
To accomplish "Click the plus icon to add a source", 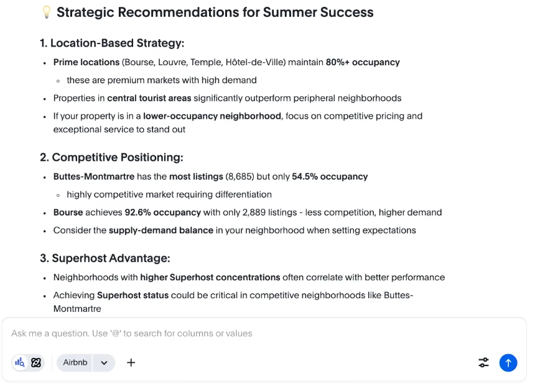I will pyautogui.click(x=131, y=363).
